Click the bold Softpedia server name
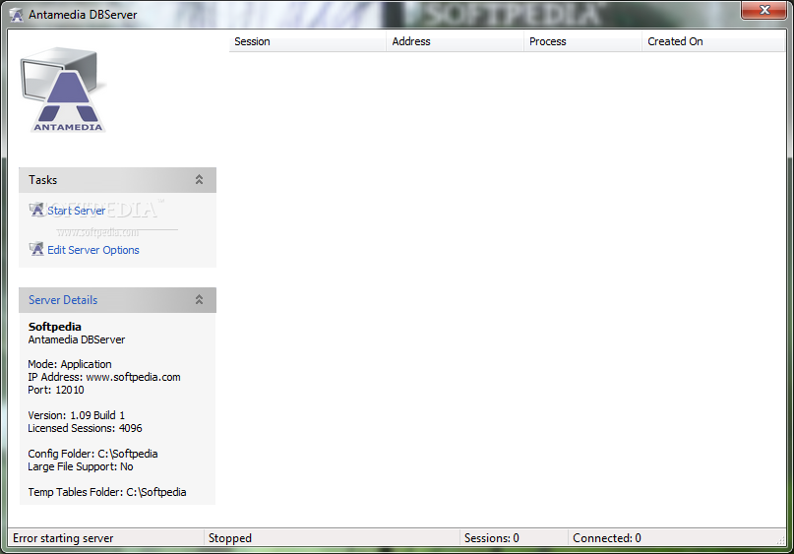The height and width of the screenshot is (554, 794). (x=55, y=327)
